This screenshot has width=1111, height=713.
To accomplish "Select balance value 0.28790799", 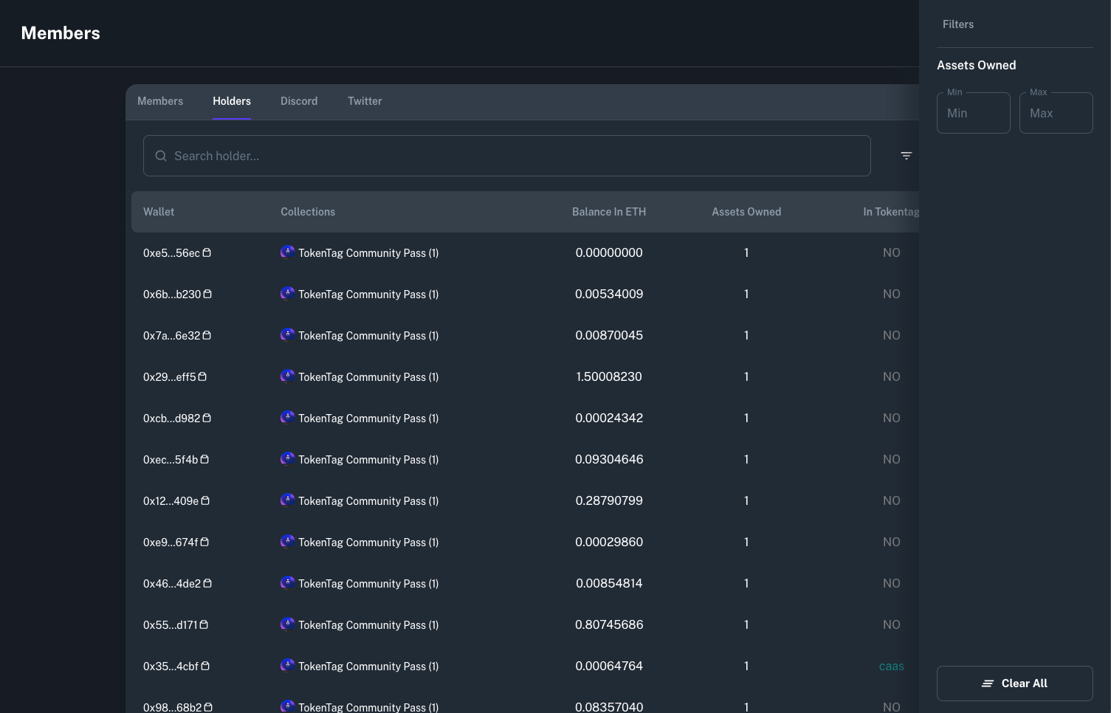I will click(x=609, y=500).
